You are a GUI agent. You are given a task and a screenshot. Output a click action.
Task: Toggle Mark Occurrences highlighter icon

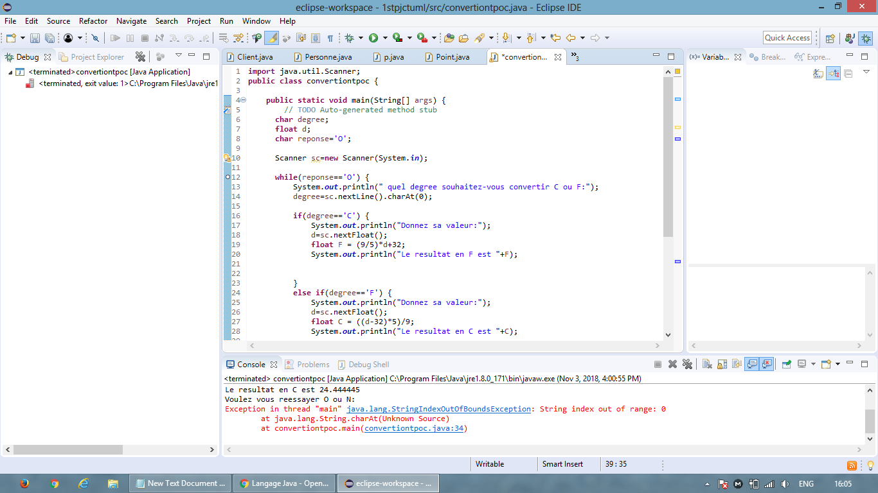[271, 39]
